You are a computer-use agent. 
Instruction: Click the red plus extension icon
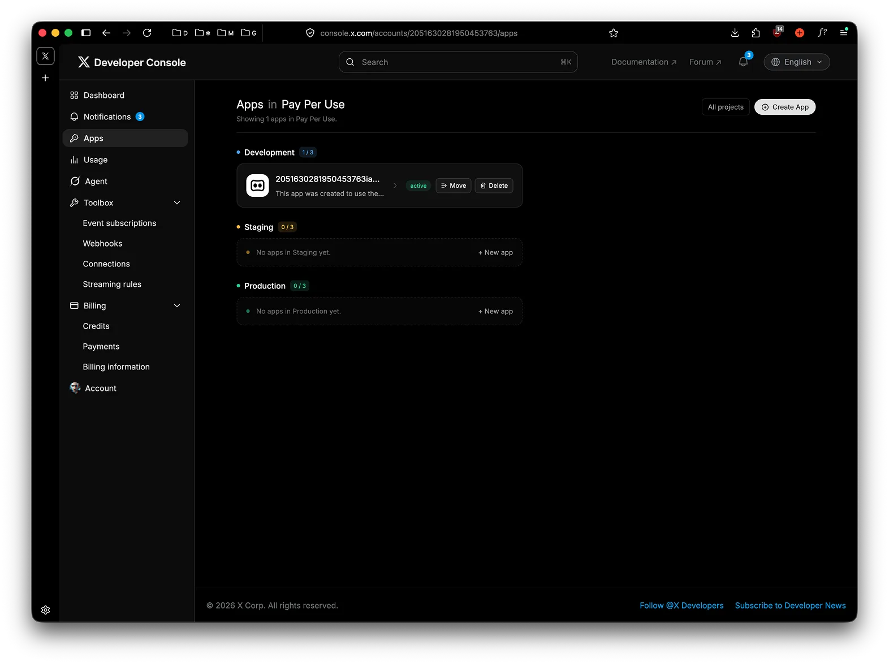tap(800, 33)
